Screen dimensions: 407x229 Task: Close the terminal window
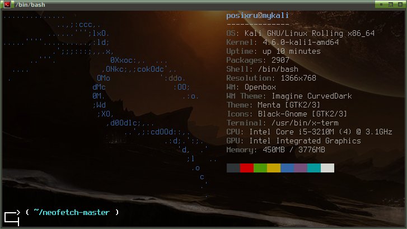400,4
